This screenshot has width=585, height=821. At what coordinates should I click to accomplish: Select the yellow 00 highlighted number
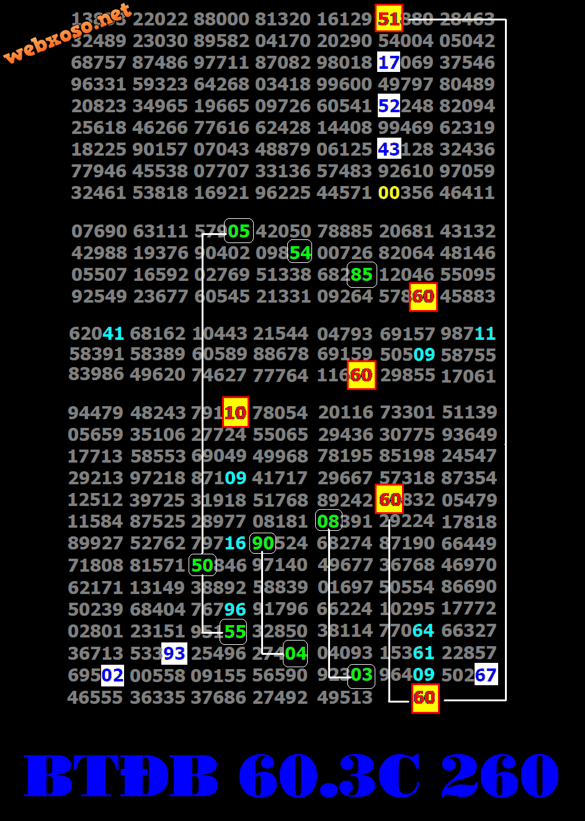(390, 192)
